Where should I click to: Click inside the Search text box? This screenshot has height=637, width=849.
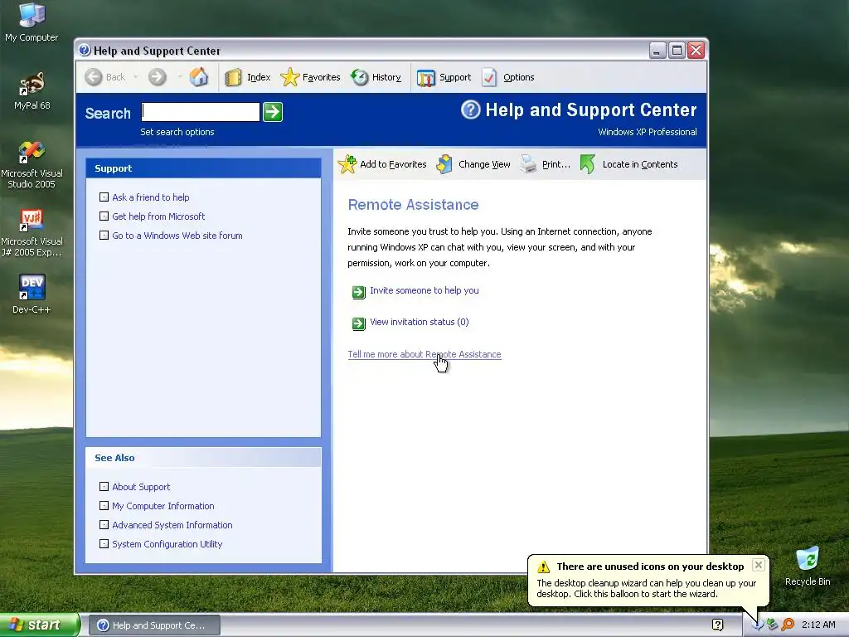point(201,112)
